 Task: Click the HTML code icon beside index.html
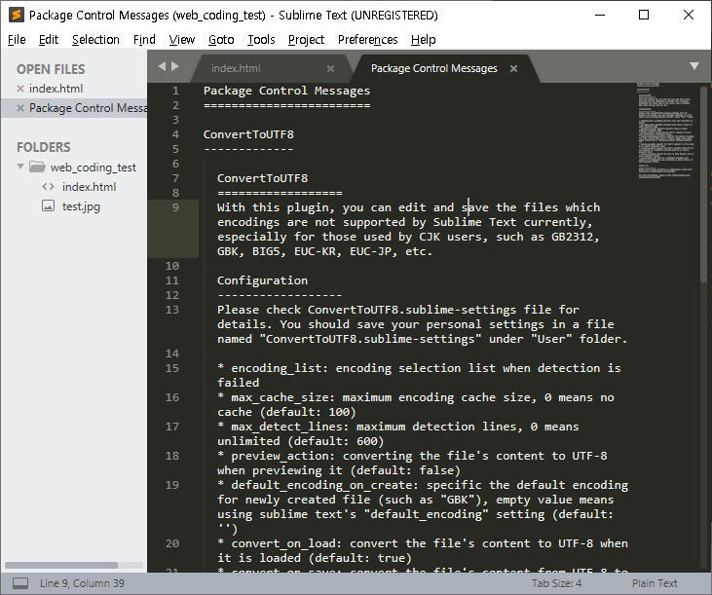tap(48, 187)
